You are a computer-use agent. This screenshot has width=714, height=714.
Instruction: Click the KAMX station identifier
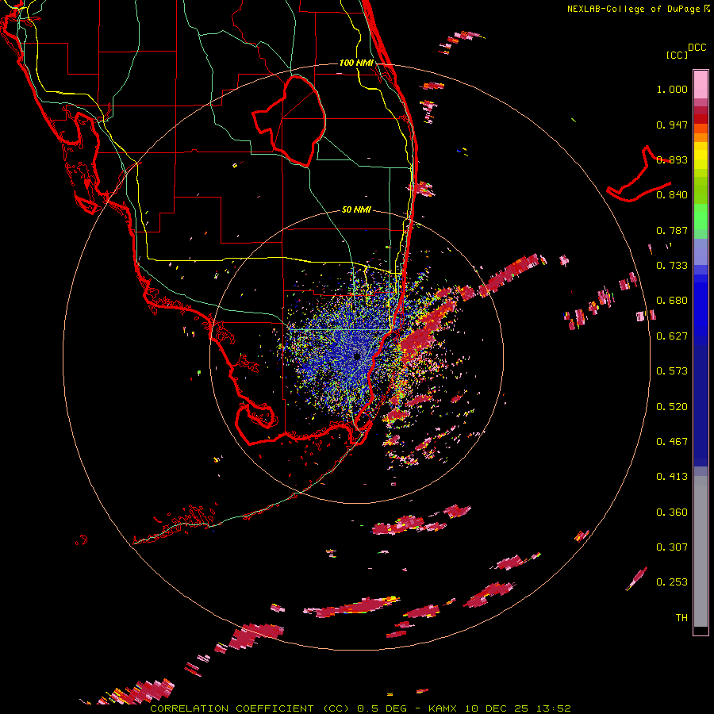442,708
